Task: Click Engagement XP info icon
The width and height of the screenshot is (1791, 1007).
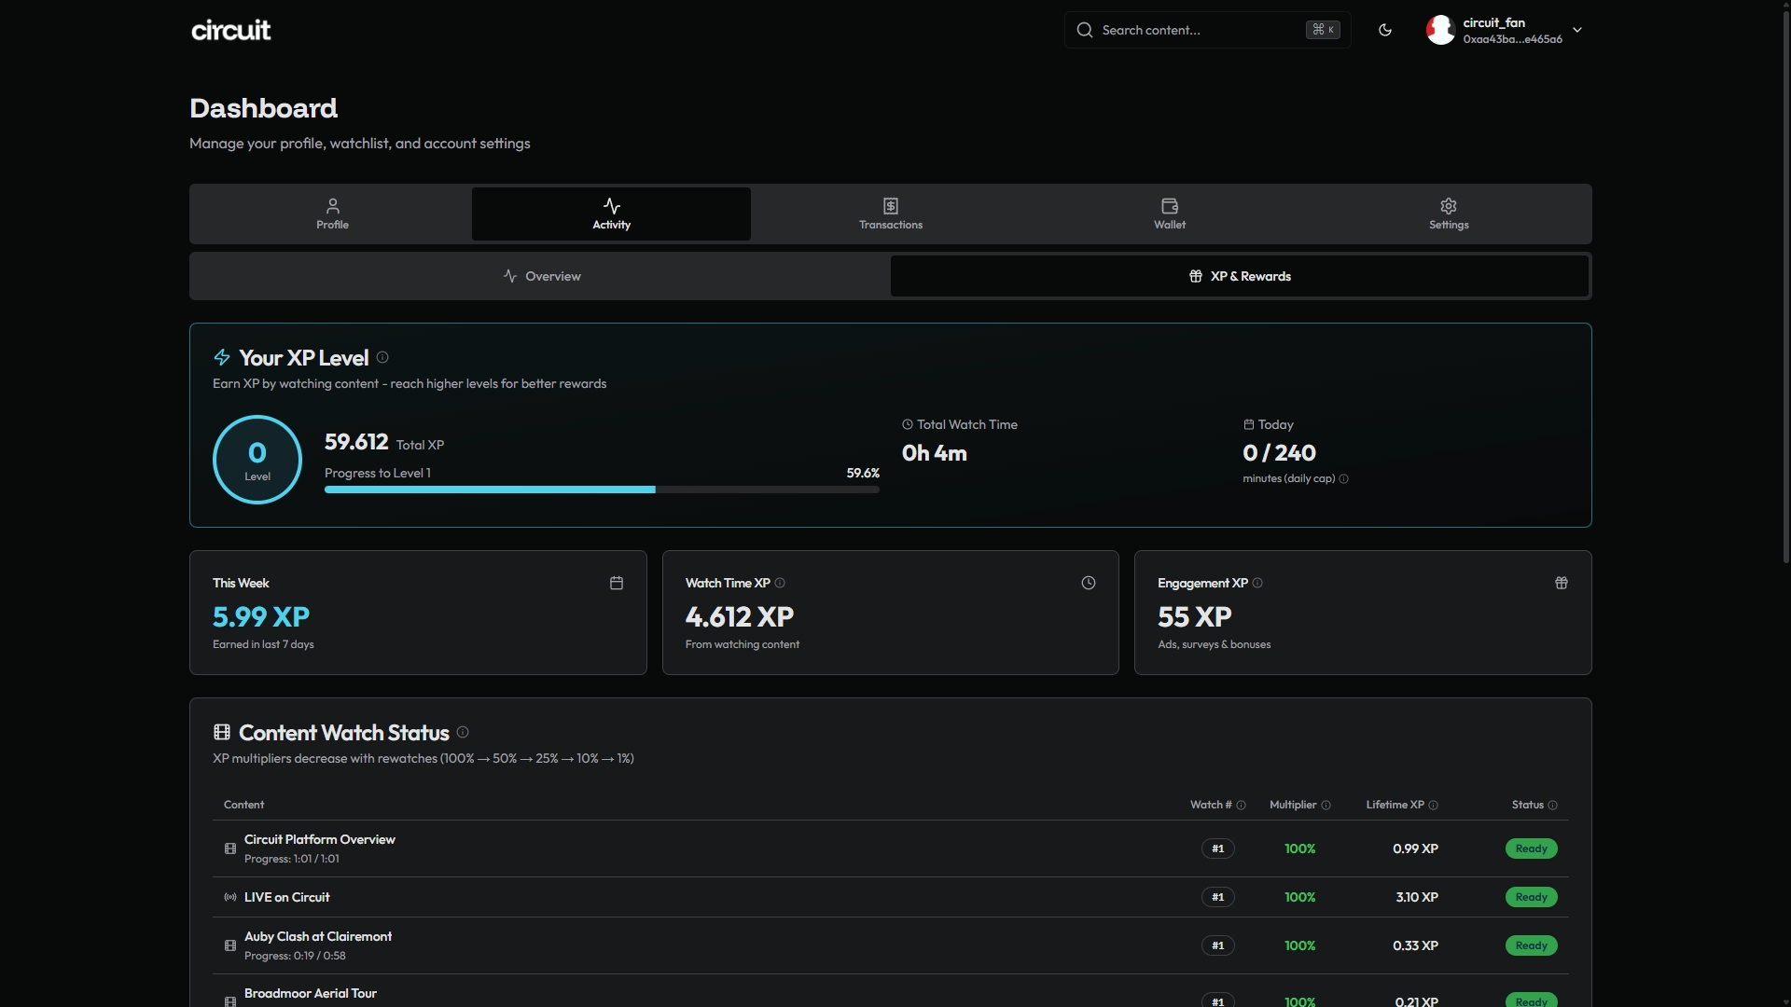Action: pos(1257,583)
